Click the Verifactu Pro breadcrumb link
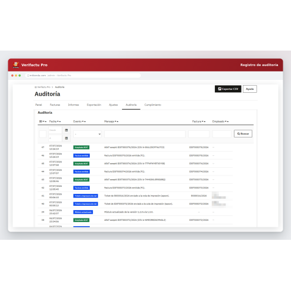The width and height of the screenshot is (291, 291). click(x=42, y=87)
